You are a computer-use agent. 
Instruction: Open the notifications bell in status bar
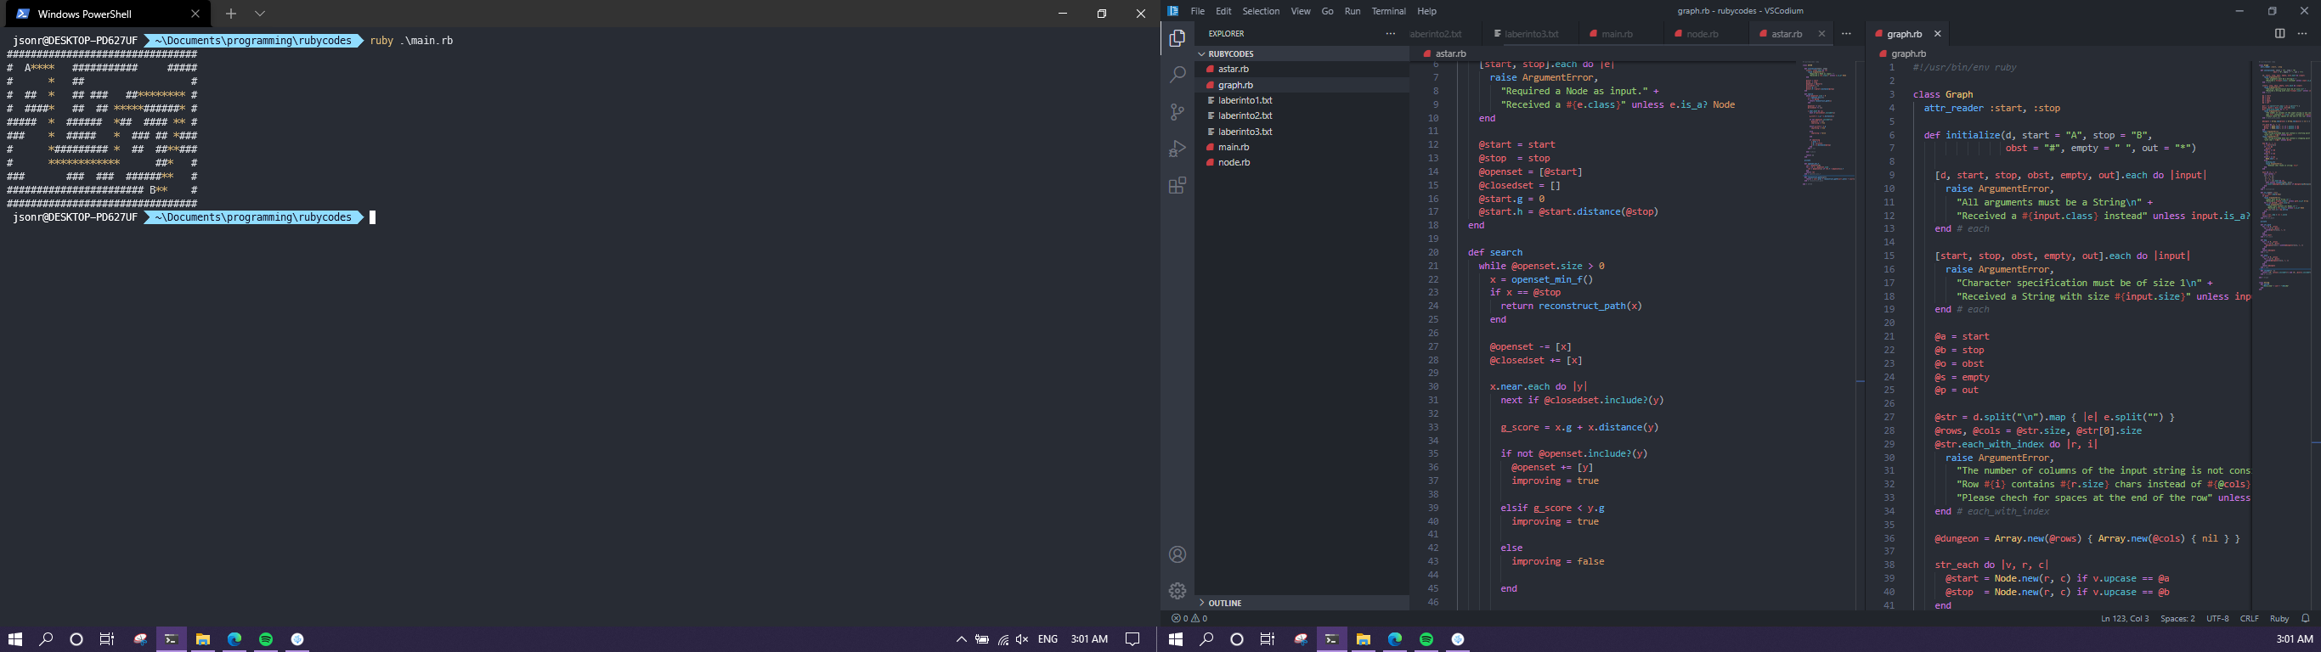pos(2305,619)
